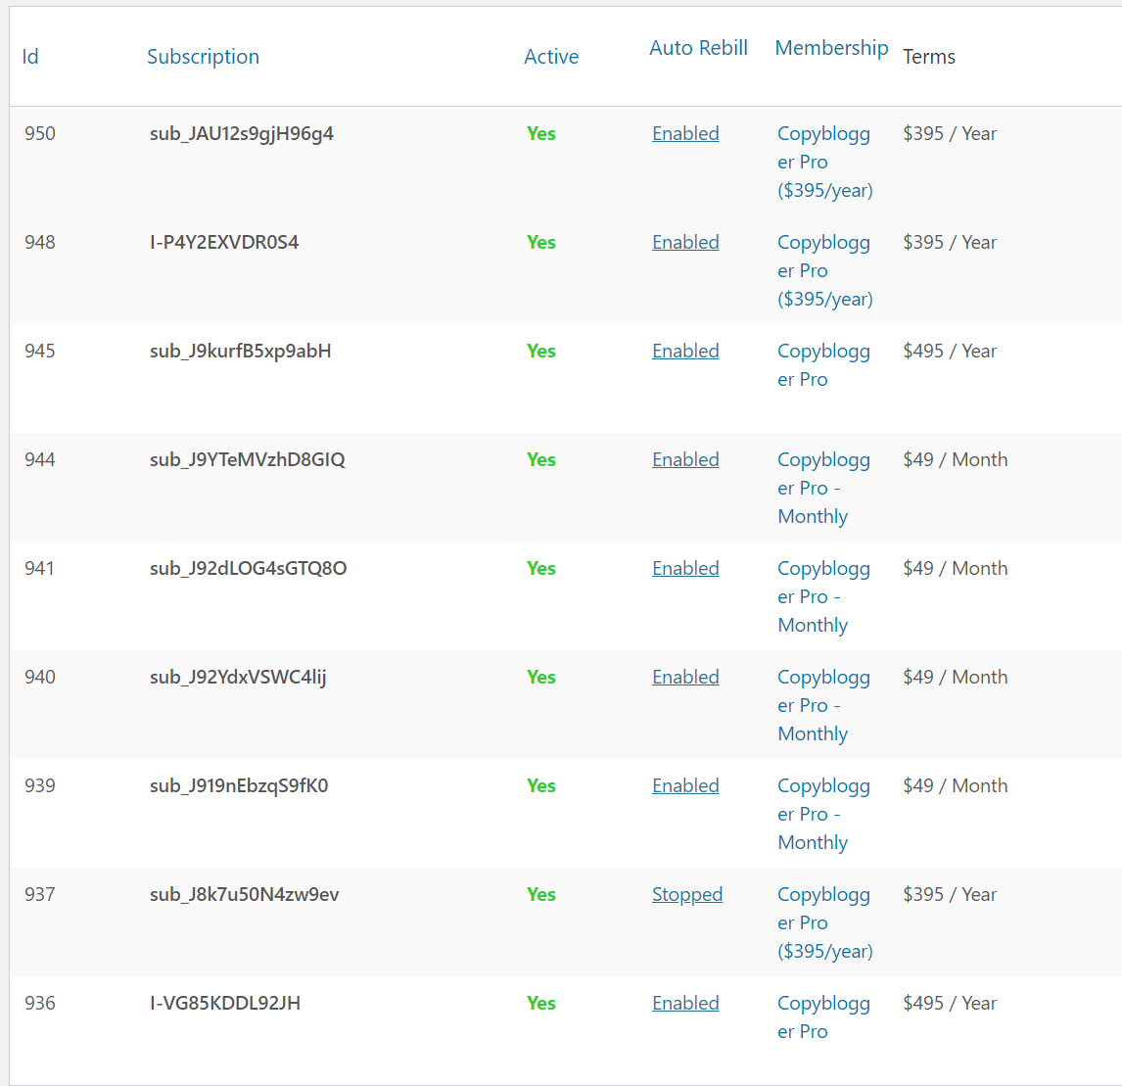Select subscription sub_J92dLOG4sGTQ8O
This screenshot has width=1122, height=1086.
(x=249, y=569)
